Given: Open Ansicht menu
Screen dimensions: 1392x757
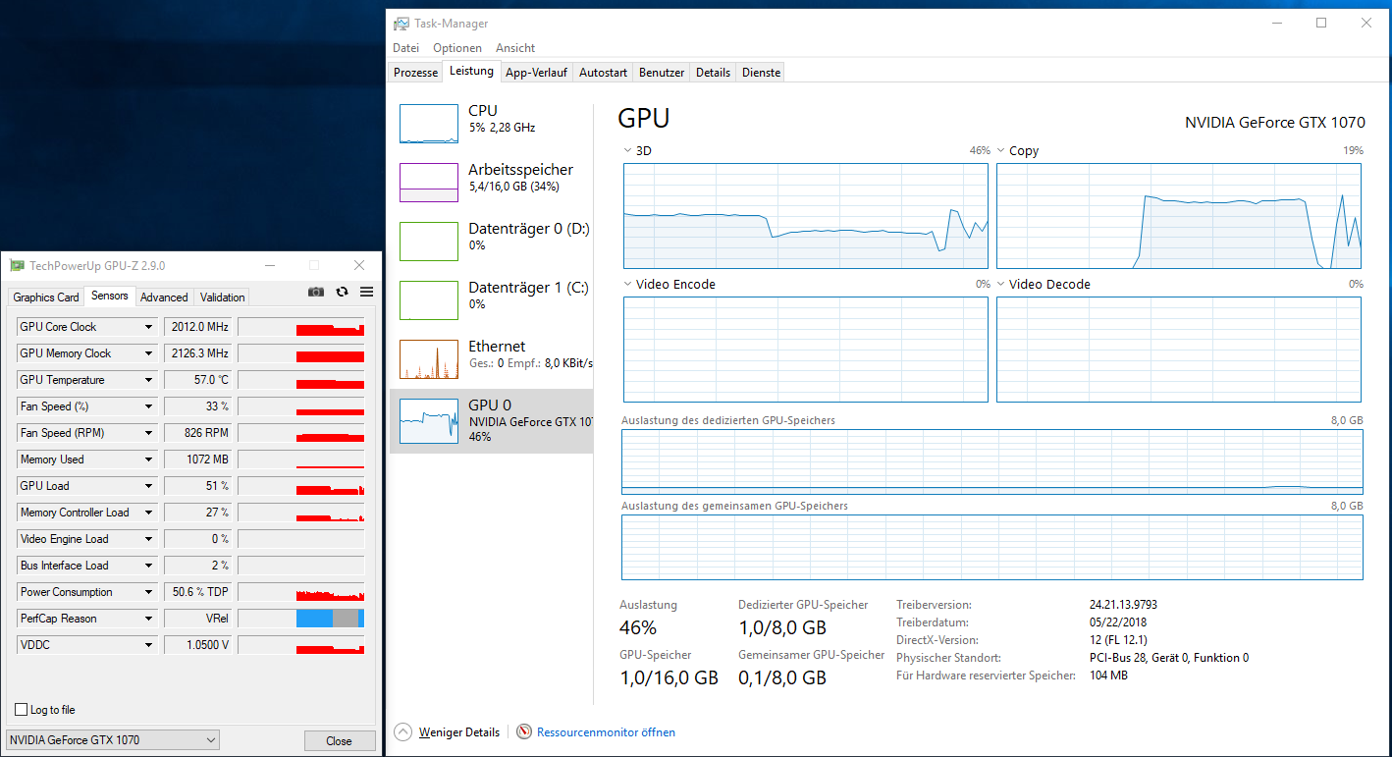Looking at the screenshot, I should pyautogui.click(x=515, y=48).
